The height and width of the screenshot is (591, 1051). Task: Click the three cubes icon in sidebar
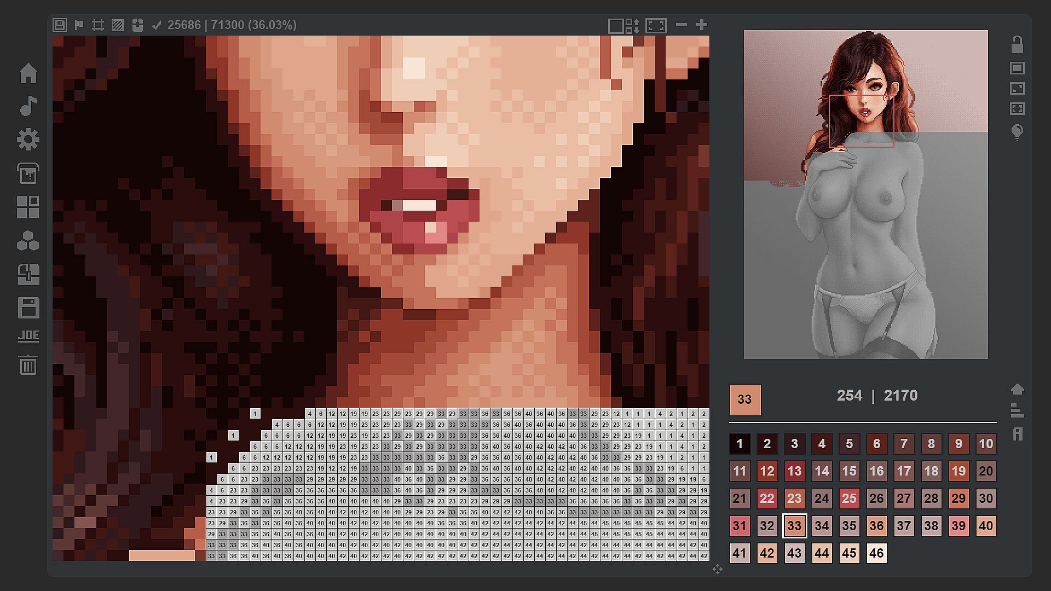pos(28,241)
